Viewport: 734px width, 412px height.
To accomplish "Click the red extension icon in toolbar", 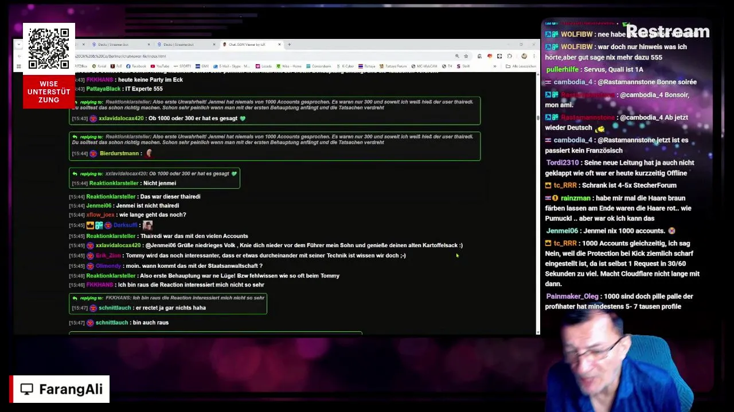I will click(x=490, y=56).
